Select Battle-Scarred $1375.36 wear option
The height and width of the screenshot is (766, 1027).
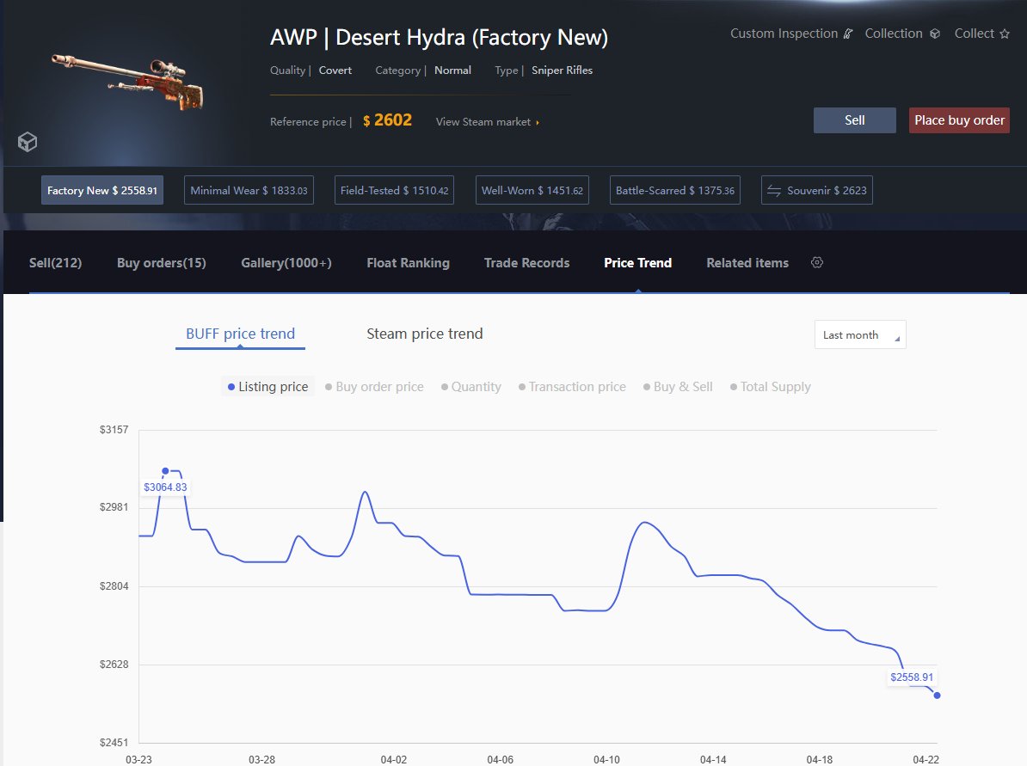(x=674, y=191)
